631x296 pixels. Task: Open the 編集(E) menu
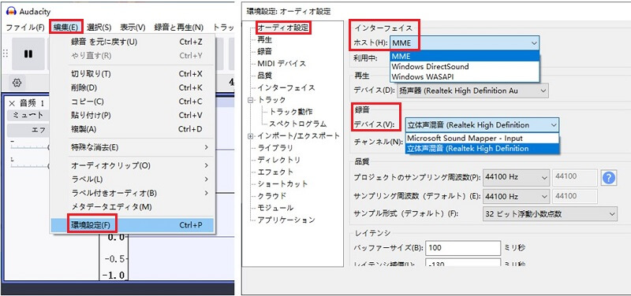click(x=65, y=28)
